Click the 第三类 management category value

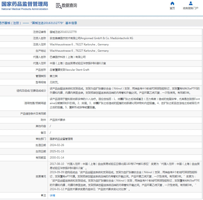54,76
